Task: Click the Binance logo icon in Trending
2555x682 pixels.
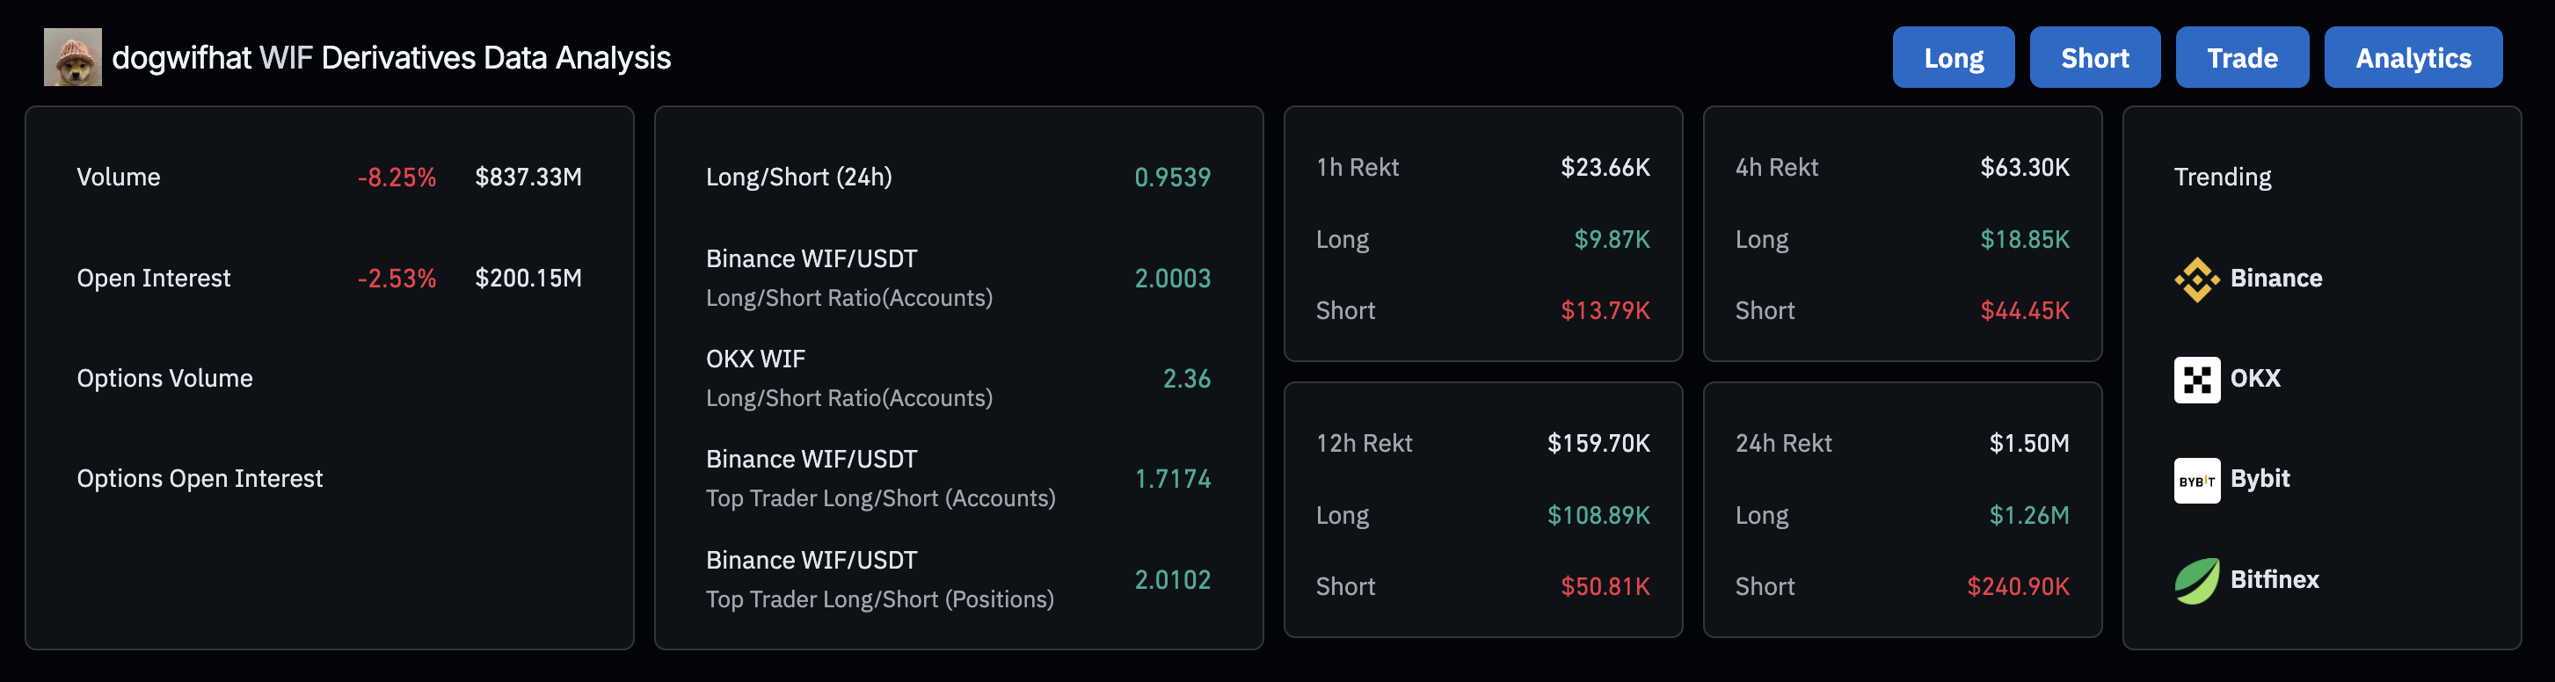Action: 2197,279
